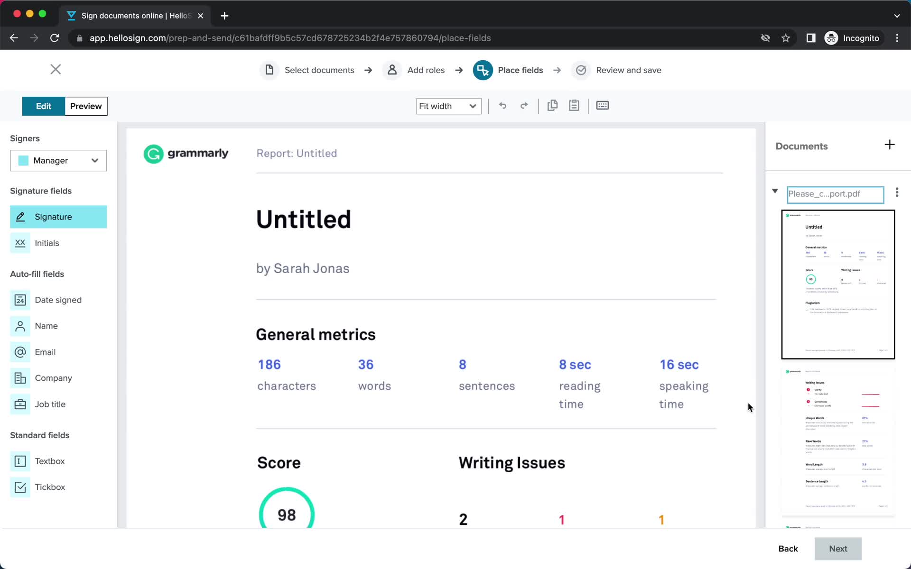Switch to Preview mode
The width and height of the screenshot is (911, 569).
86,106
